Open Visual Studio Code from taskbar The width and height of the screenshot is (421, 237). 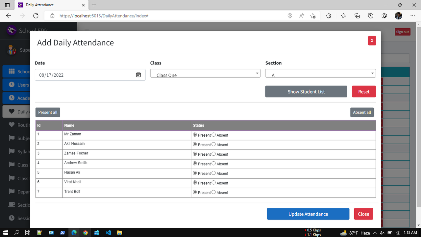108,233
